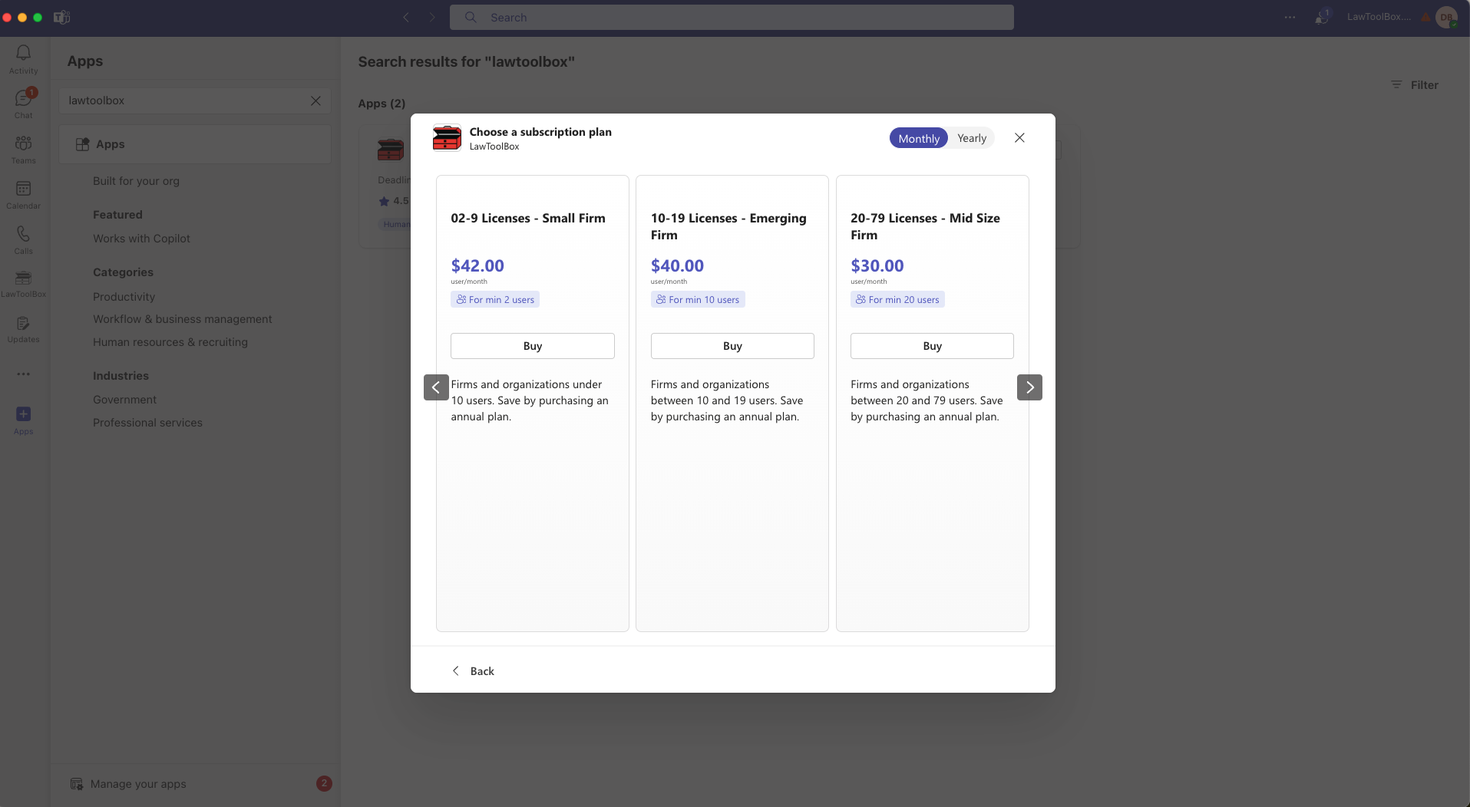
Task: Open the Calendar sidebar icon
Action: click(x=24, y=194)
